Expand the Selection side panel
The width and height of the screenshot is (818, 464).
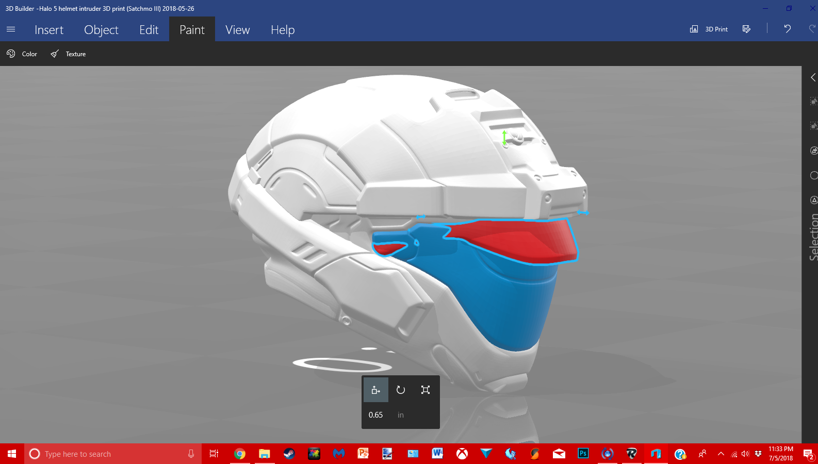[x=813, y=77]
